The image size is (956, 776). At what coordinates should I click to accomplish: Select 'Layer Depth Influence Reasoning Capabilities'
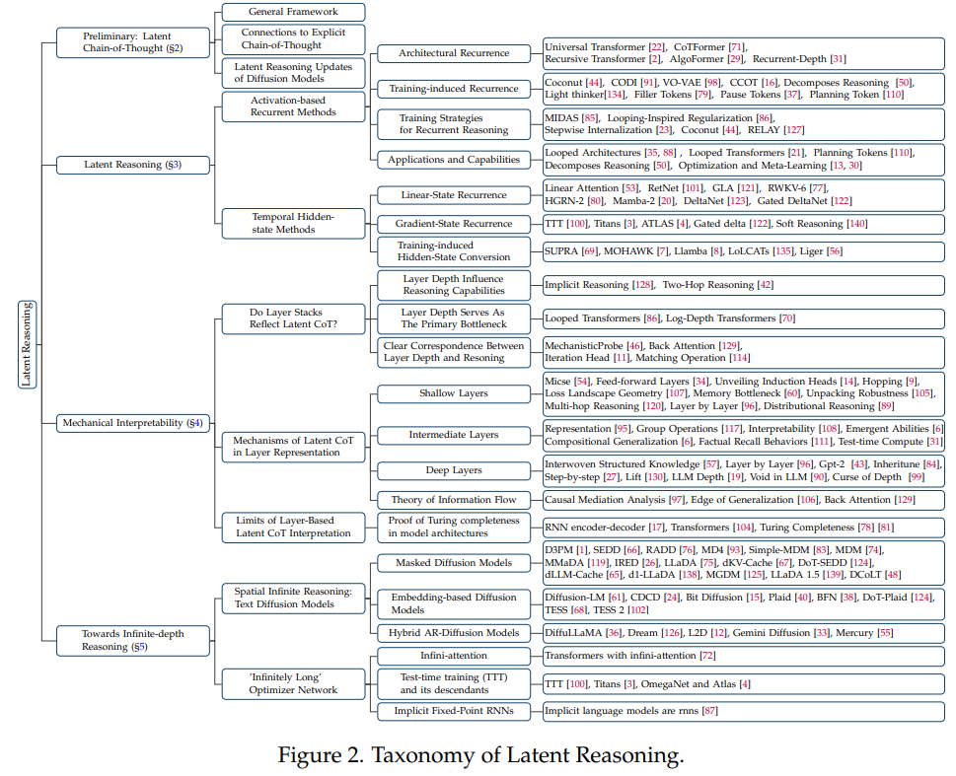coord(454,285)
